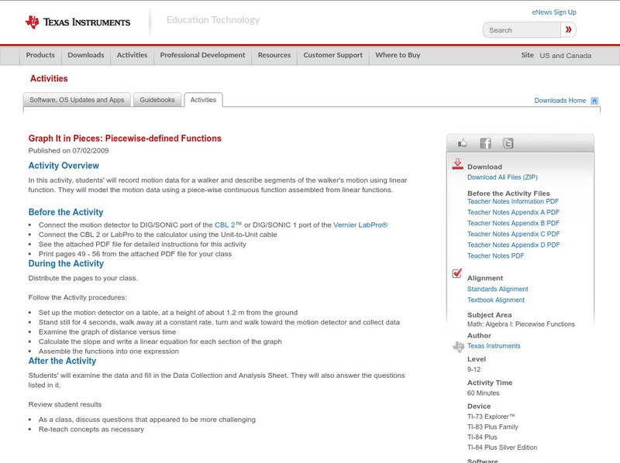
Task: Click the Published on 07/02/2009 text
Action: (x=68, y=150)
